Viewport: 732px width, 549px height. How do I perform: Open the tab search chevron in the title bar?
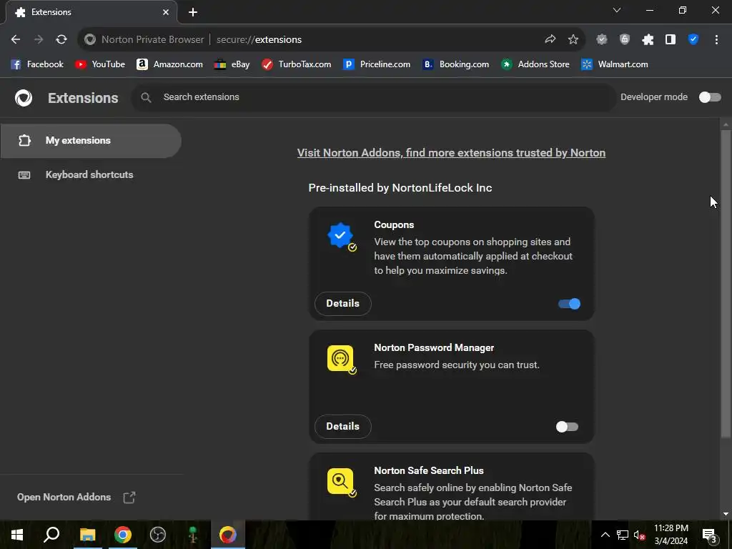pyautogui.click(x=617, y=10)
